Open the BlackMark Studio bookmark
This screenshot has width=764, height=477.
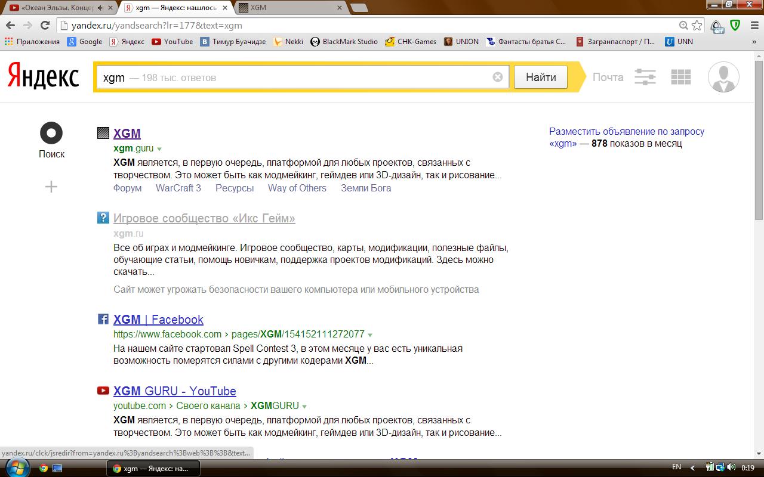344,42
